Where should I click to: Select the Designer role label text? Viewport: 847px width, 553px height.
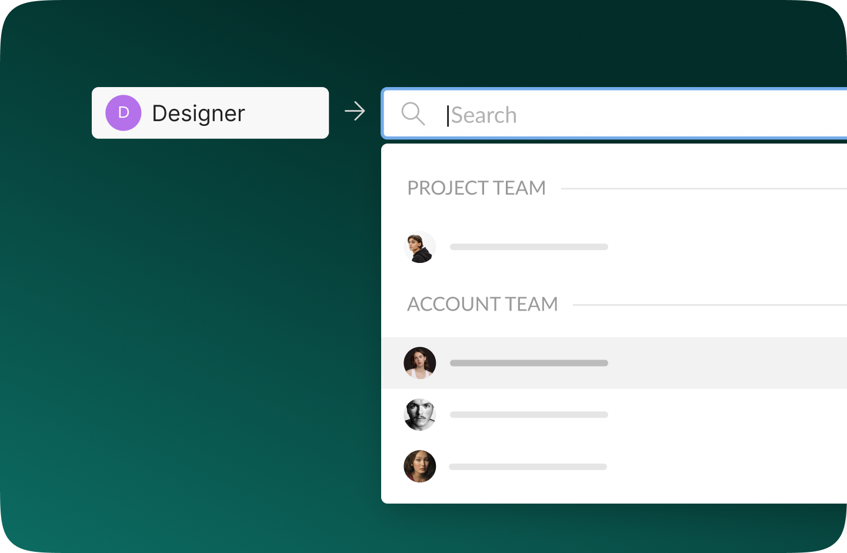[x=198, y=114]
